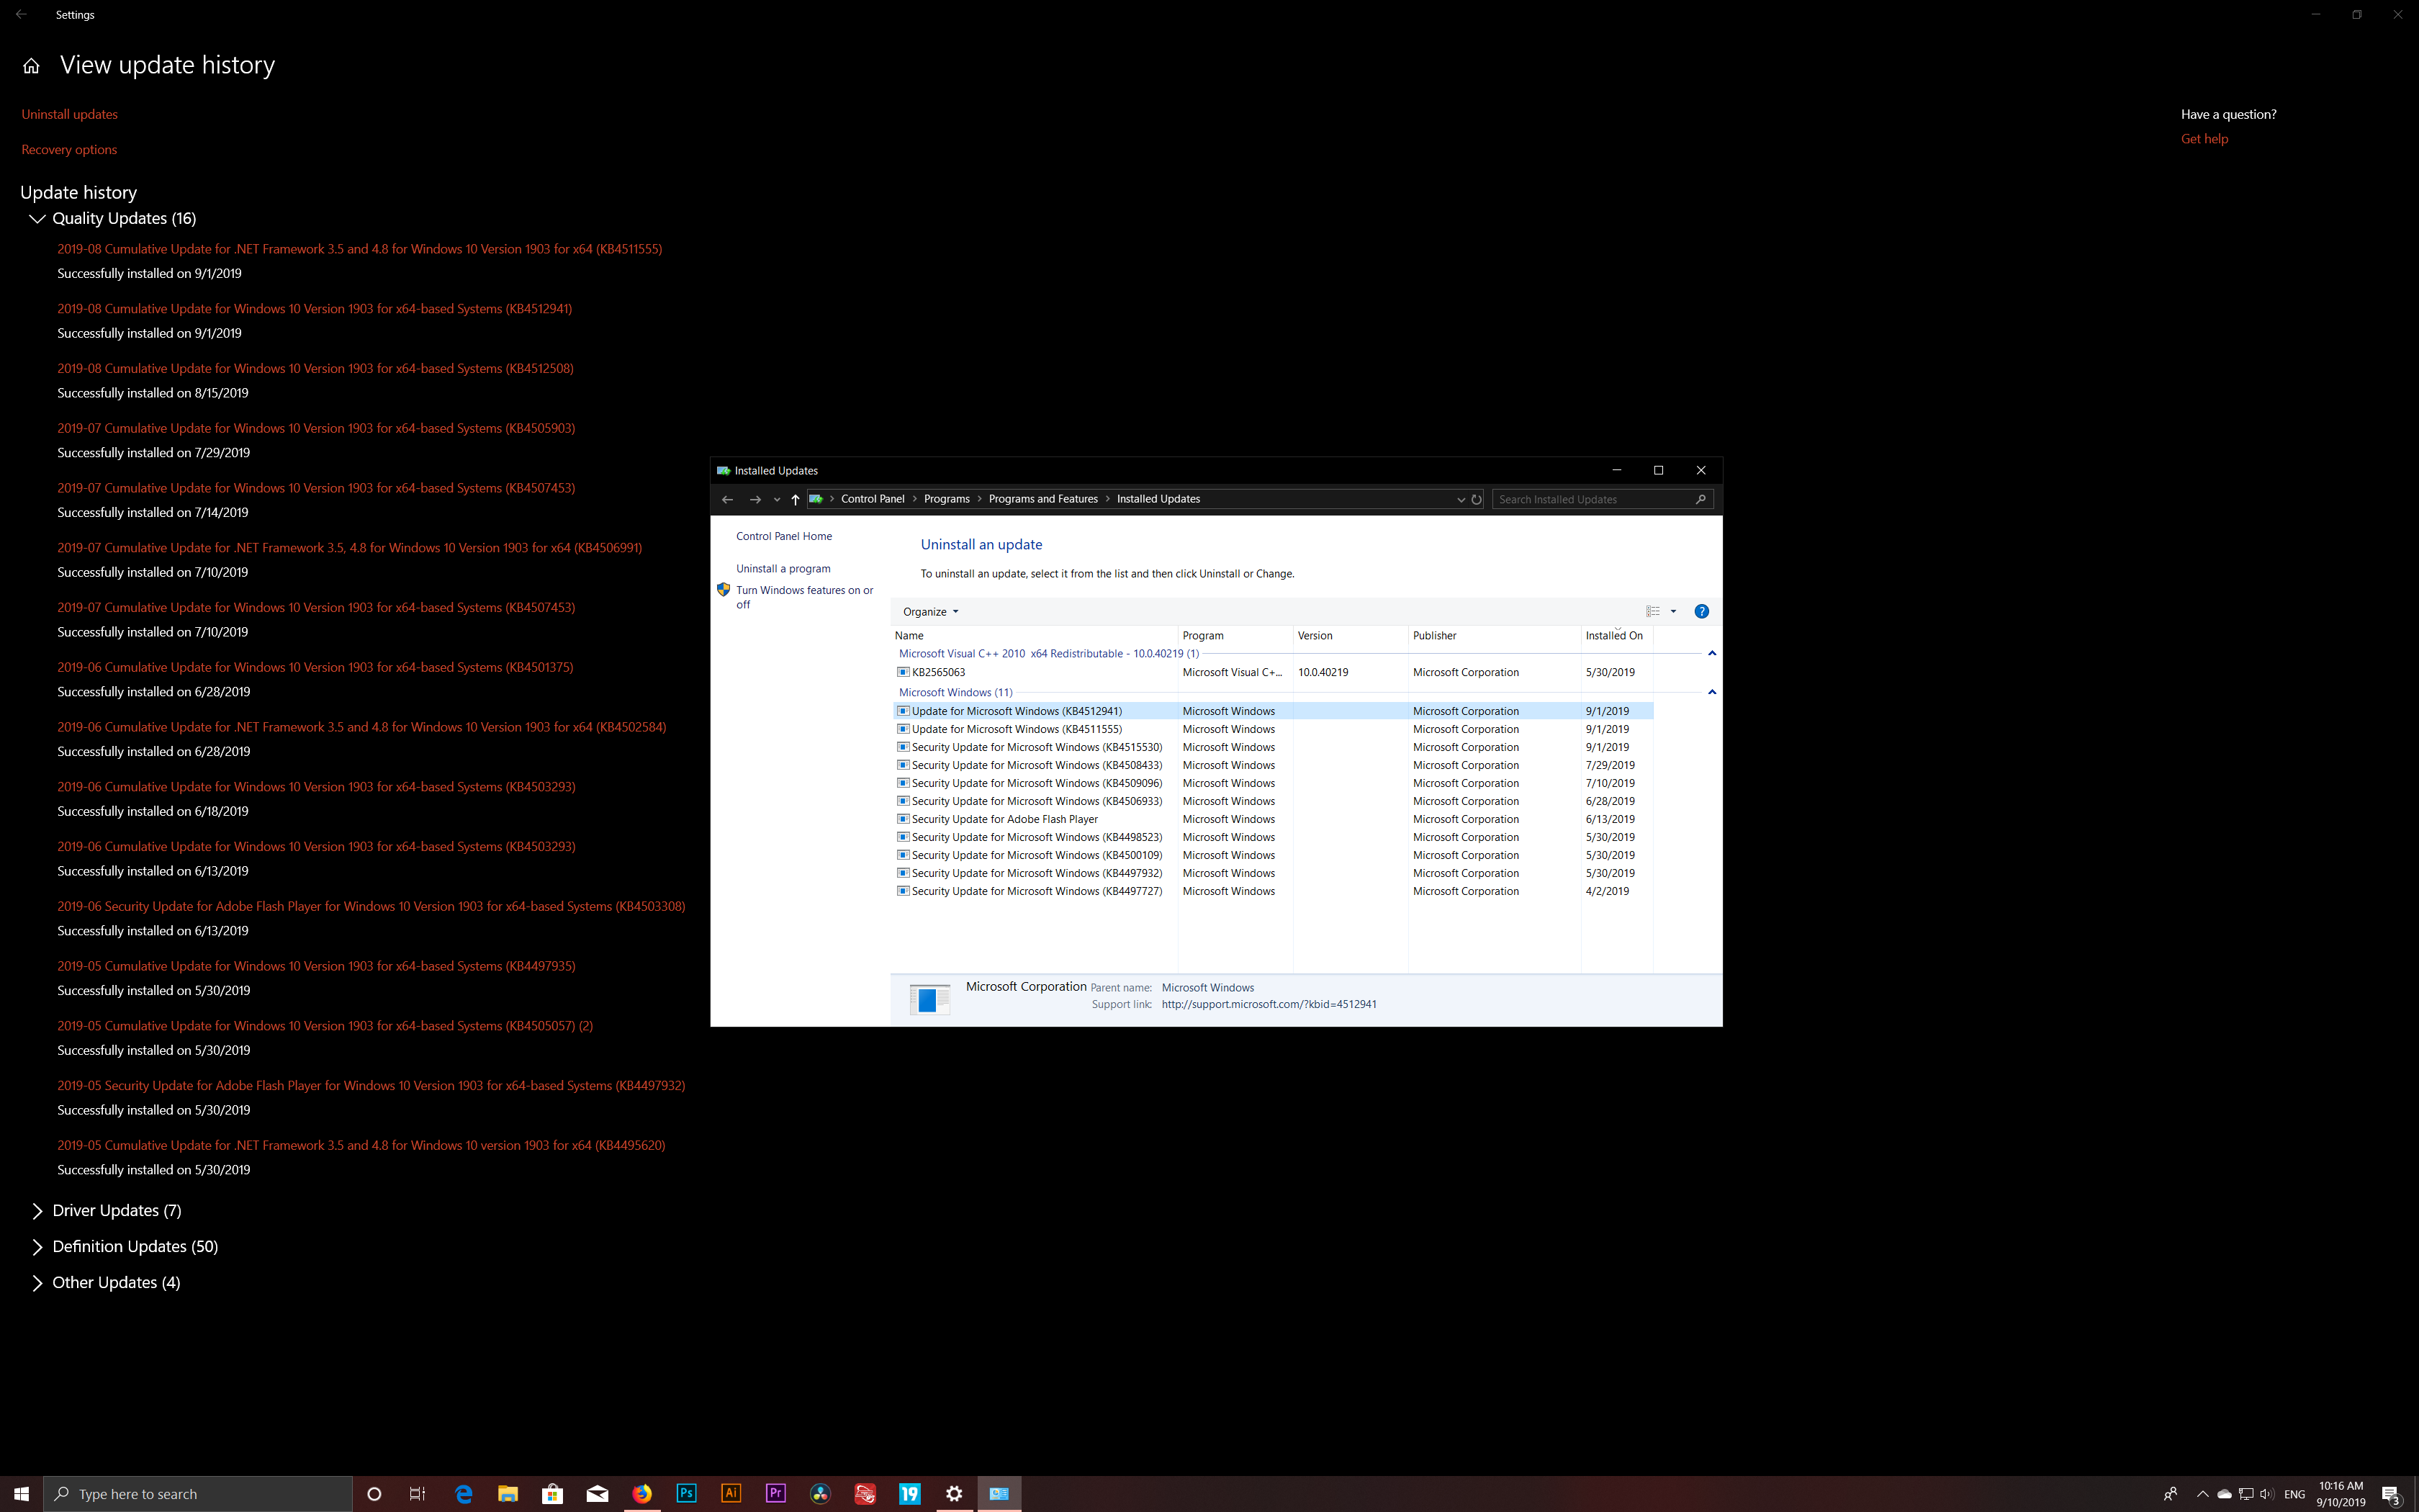Open Mail app from taskbar
The height and width of the screenshot is (1512, 2419).
pyautogui.click(x=598, y=1494)
